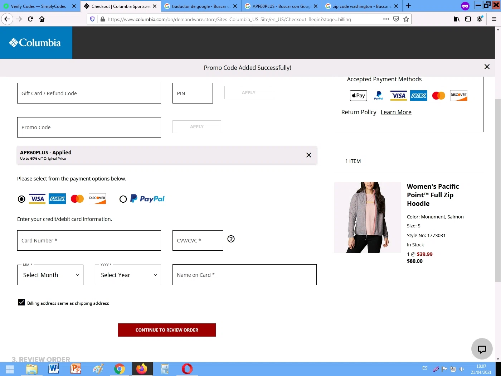501x376 pixels.
Task: Click the promo code Apply button
Action: point(197,127)
